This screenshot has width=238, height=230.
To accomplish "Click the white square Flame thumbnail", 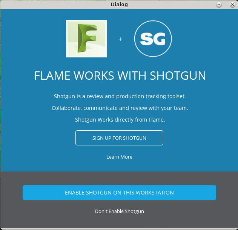I will pyautogui.click(x=86, y=39).
